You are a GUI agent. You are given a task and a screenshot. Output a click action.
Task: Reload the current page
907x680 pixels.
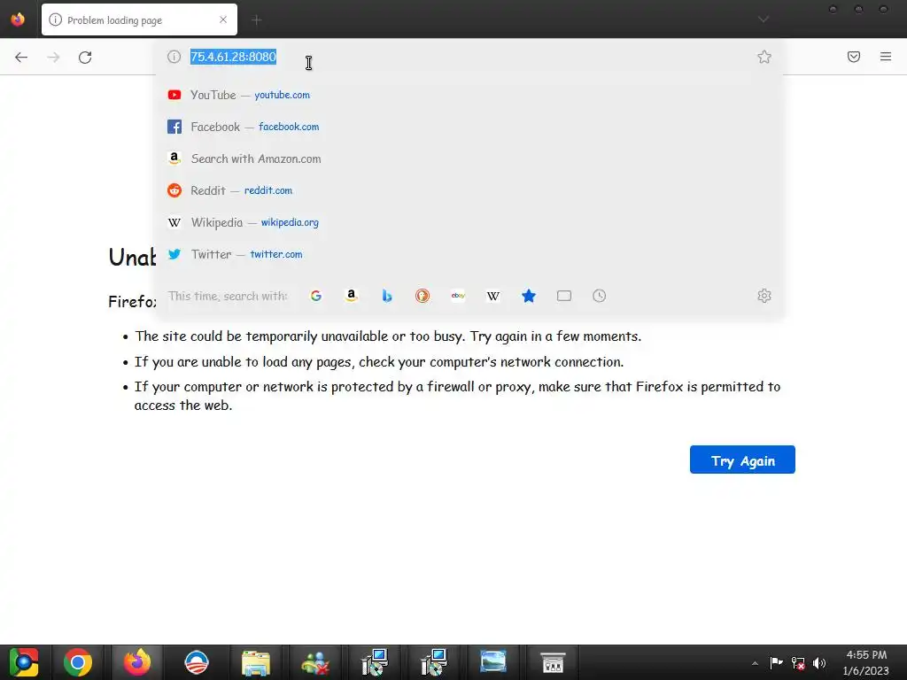tap(85, 57)
